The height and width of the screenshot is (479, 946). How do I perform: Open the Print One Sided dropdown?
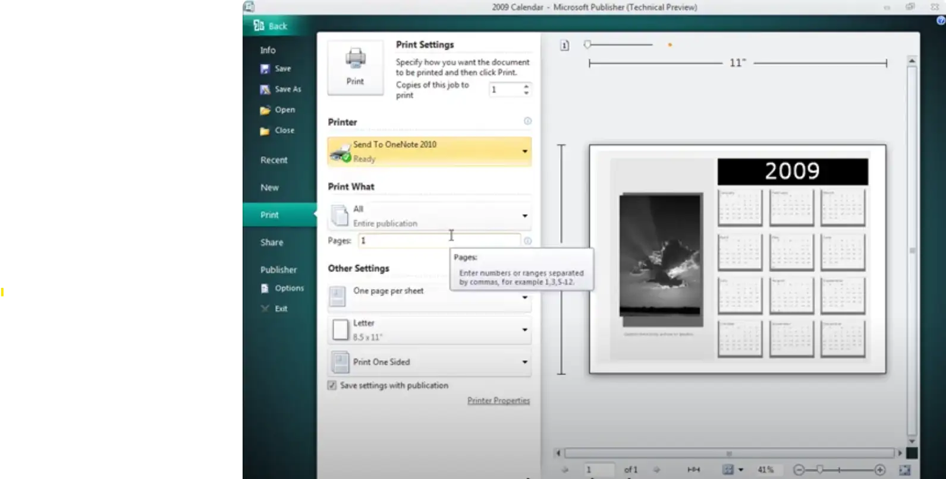(x=524, y=362)
